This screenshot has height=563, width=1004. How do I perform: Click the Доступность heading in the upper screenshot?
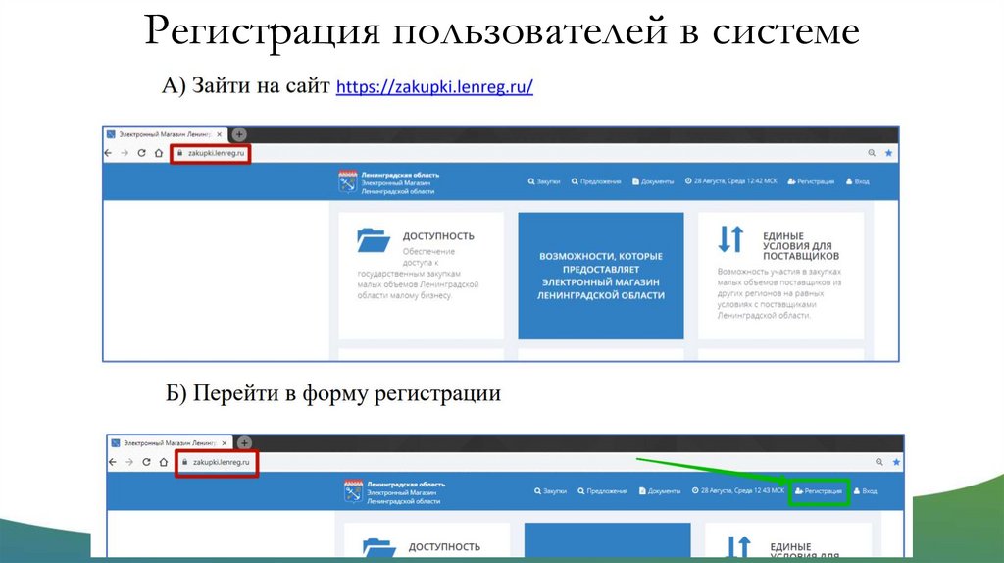point(438,236)
